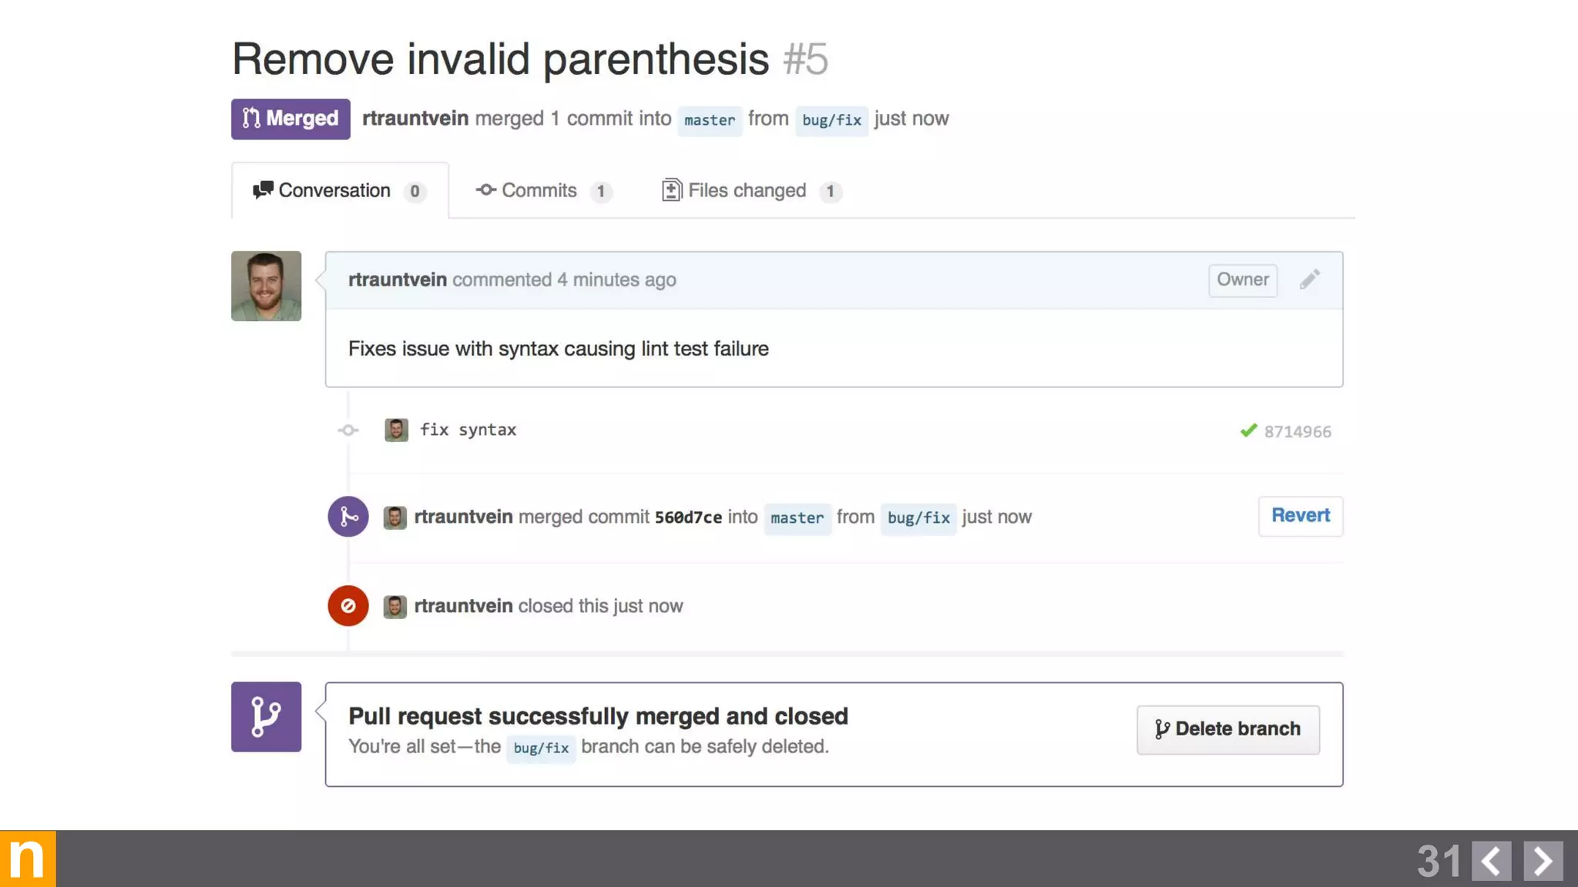Click the pencil edit comment icon
The width and height of the screenshot is (1578, 887).
(1310, 279)
